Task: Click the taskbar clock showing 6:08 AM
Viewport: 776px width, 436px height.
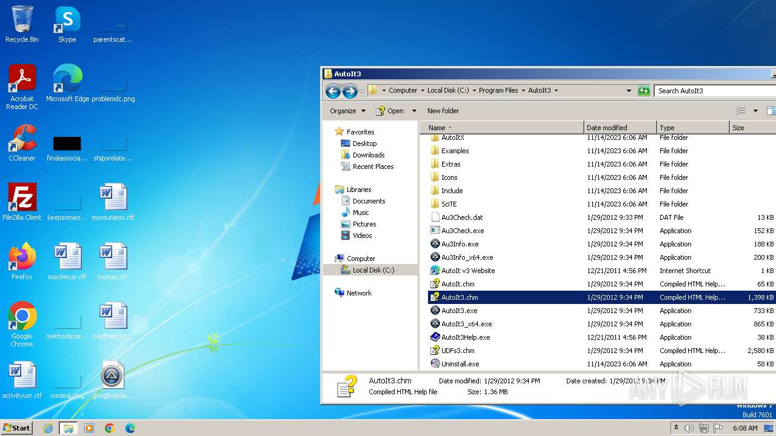Action: pos(745,428)
